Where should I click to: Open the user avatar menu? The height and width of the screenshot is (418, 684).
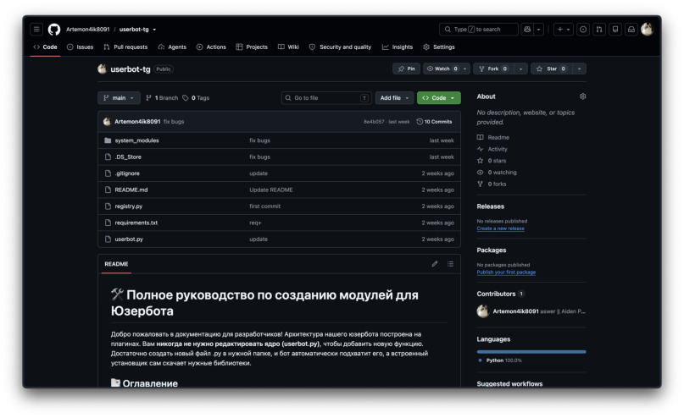tap(647, 29)
